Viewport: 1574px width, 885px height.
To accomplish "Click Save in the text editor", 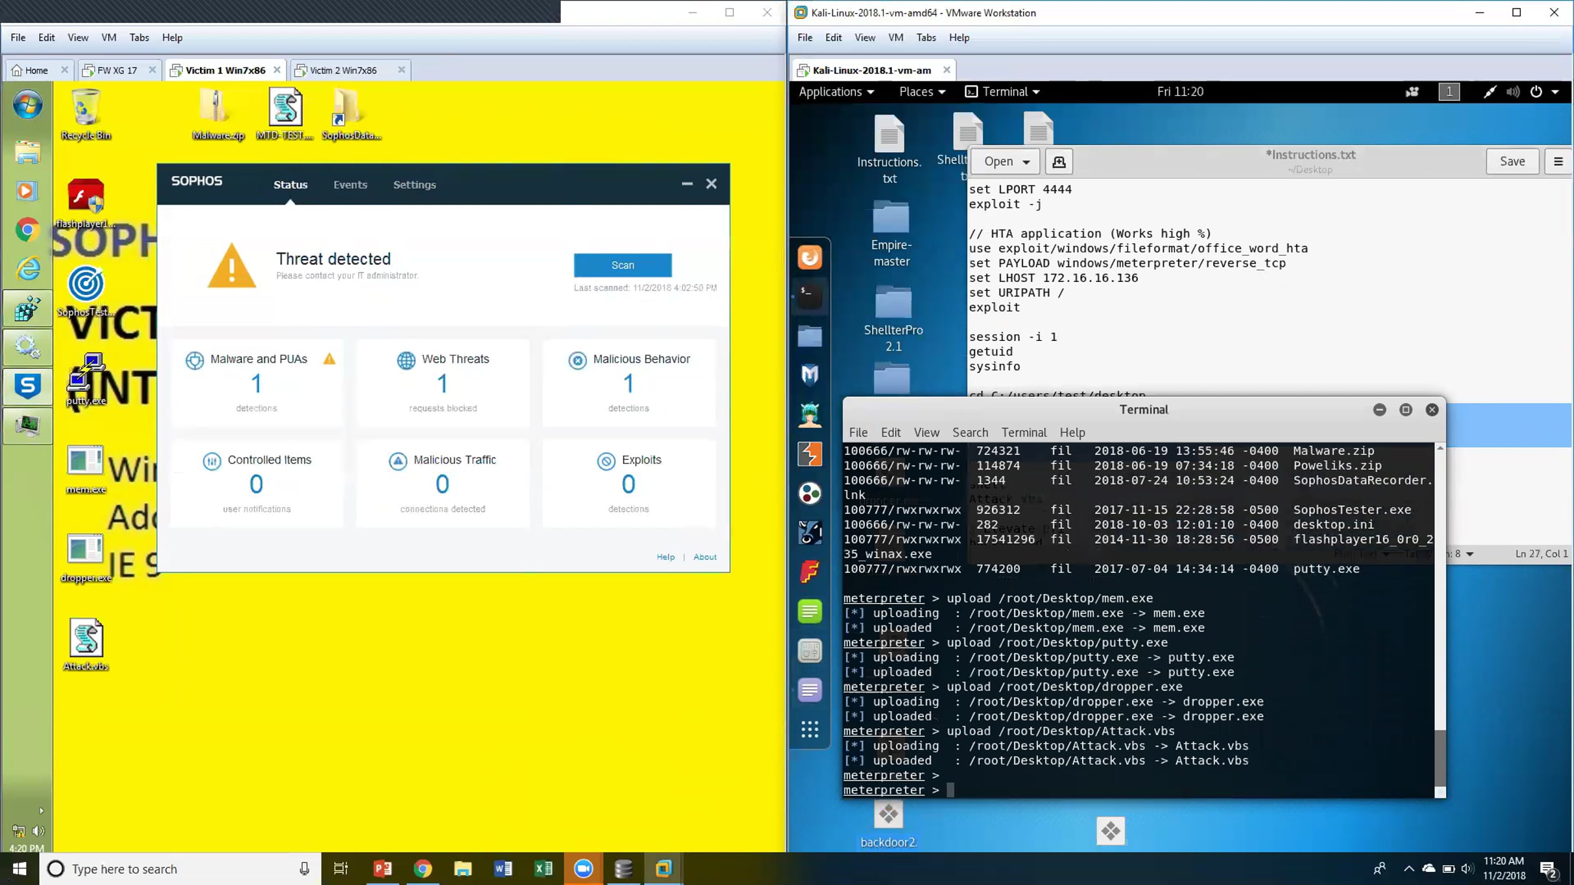I will (x=1512, y=161).
